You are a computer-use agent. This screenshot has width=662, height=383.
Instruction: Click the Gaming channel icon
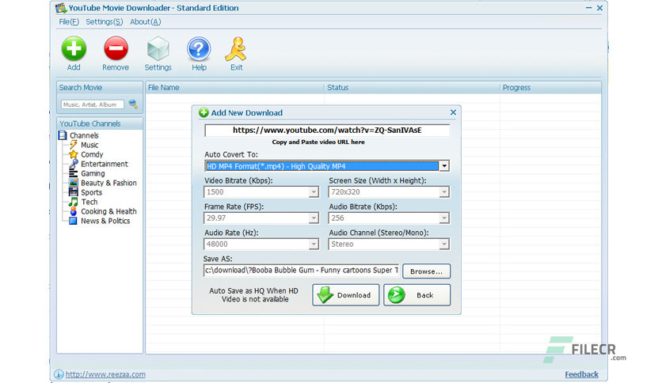[74, 173]
